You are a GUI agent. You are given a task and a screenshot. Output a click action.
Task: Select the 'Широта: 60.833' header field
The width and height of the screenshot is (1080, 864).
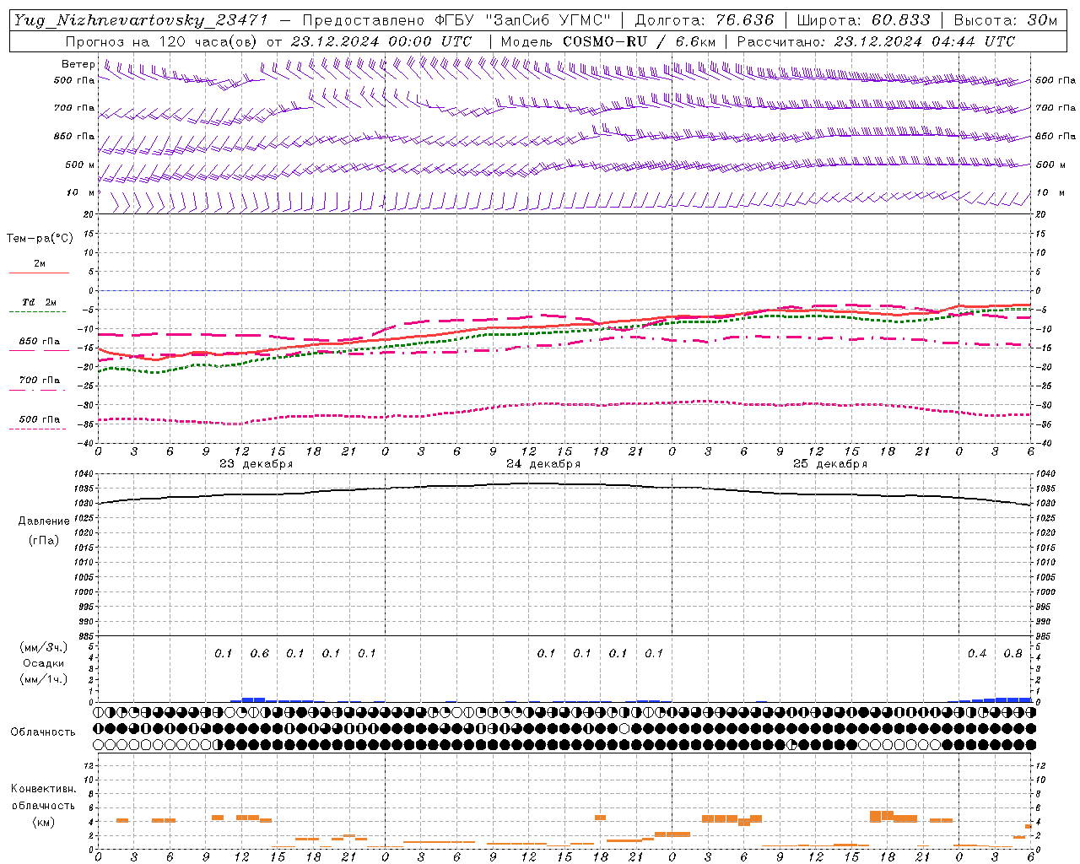pos(863,20)
